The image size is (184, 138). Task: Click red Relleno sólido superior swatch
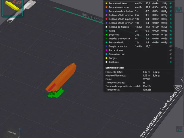click(106, 19)
